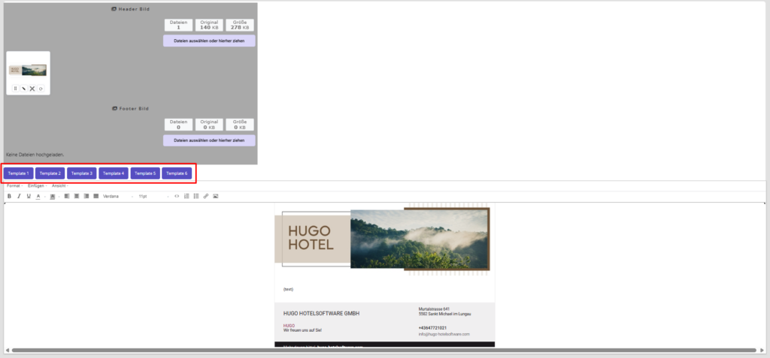Open the source code view
This screenshot has width=770, height=358.
pyautogui.click(x=177, y=196)
